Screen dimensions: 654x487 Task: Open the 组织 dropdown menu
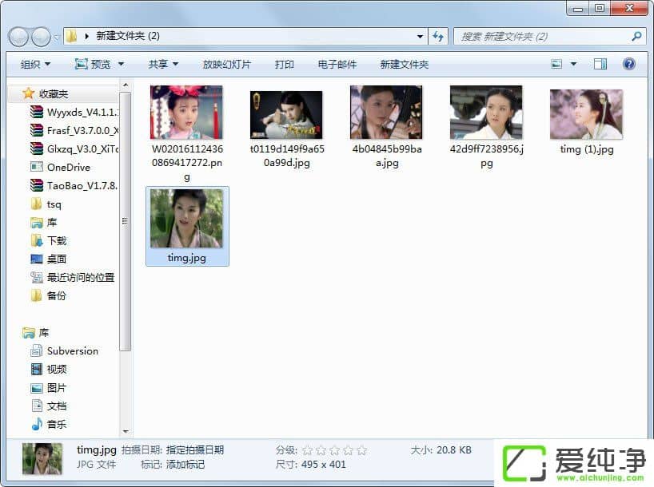(35, 64)
